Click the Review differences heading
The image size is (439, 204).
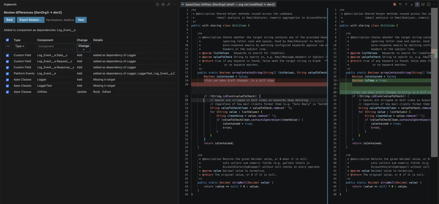click(x=33, y=13)
